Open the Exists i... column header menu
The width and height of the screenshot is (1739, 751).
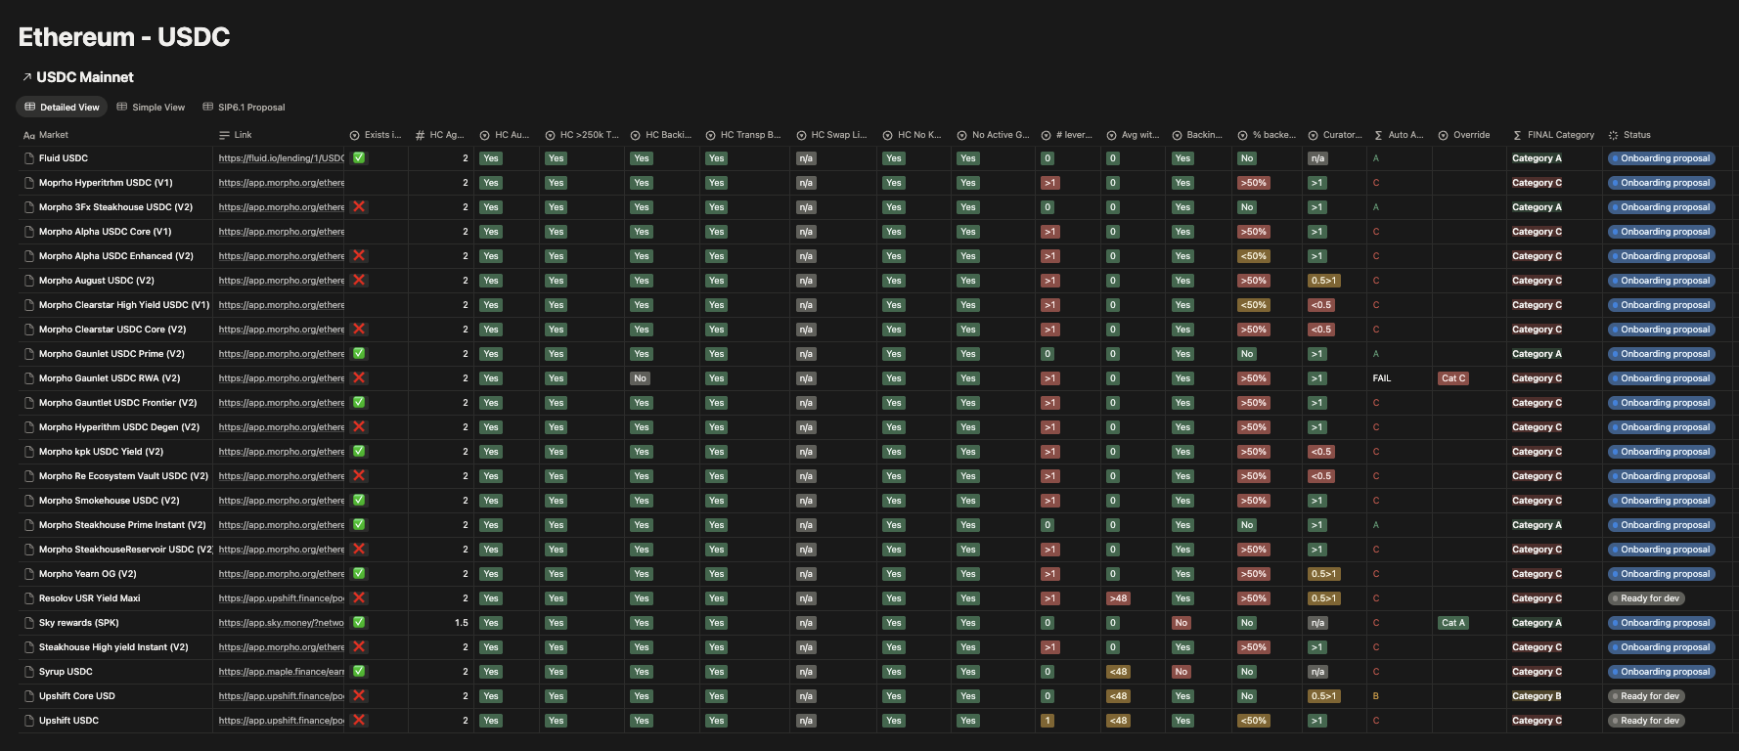tap(376, 135)
